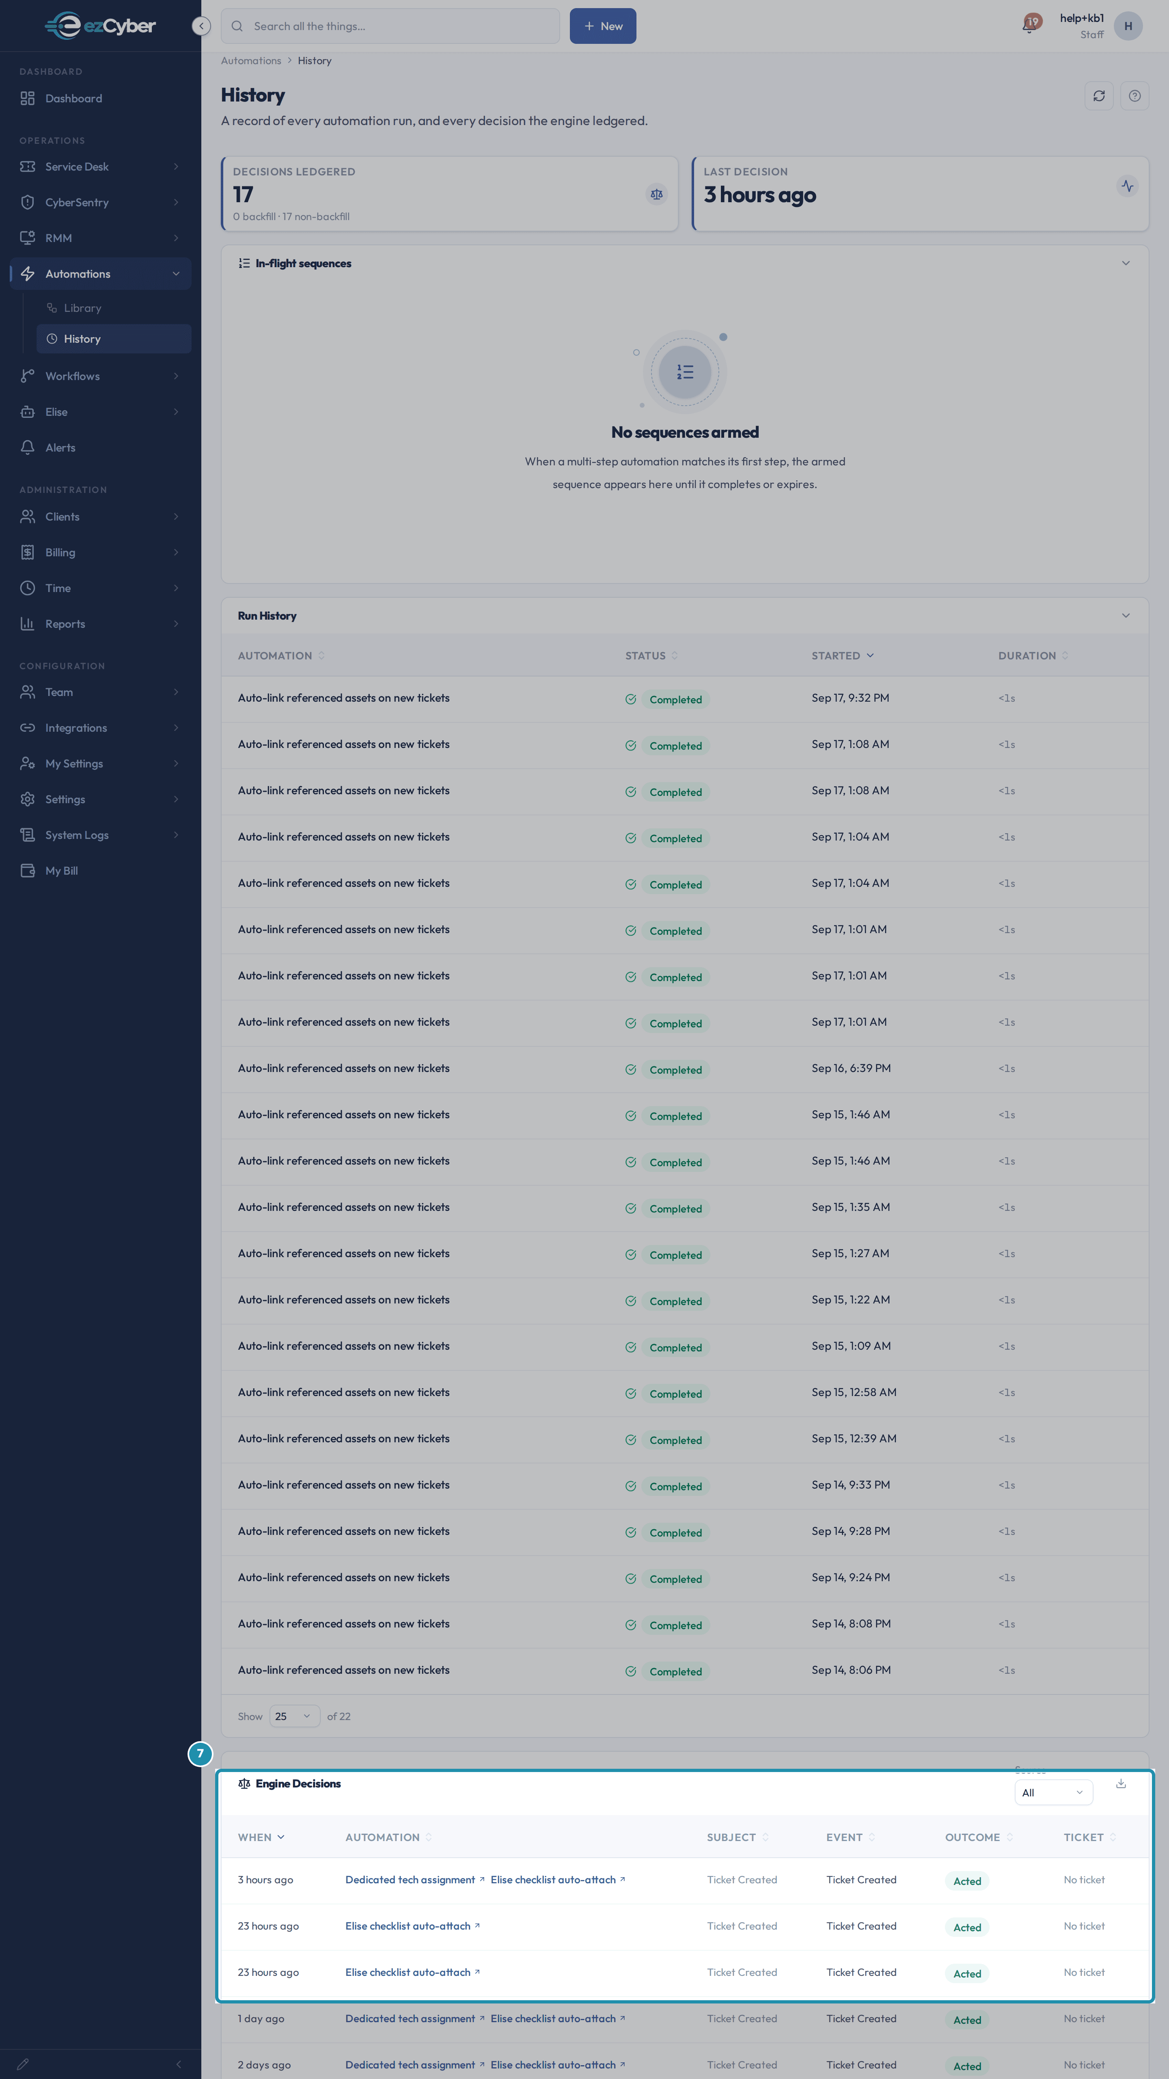Open My Bill in sidebar

click(100, 871)
